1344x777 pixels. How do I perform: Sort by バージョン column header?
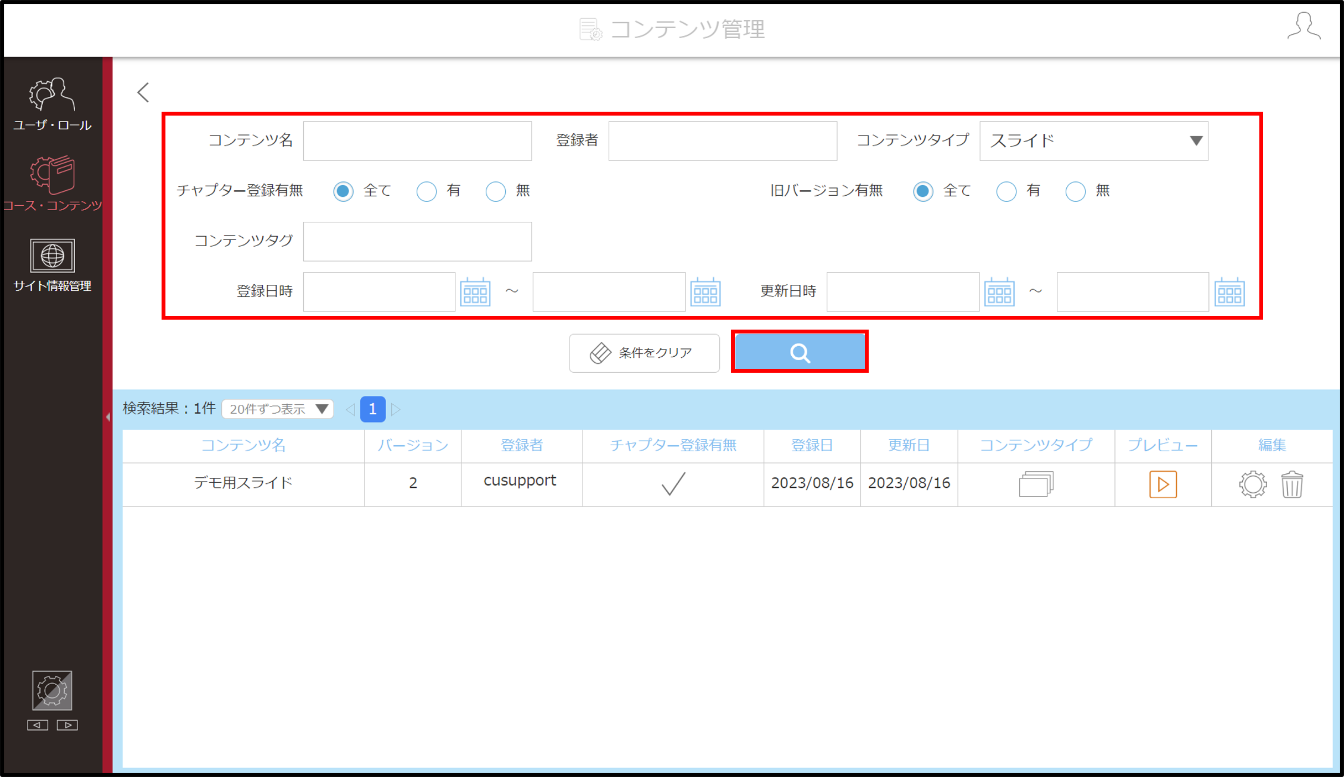tap(413, 446)
